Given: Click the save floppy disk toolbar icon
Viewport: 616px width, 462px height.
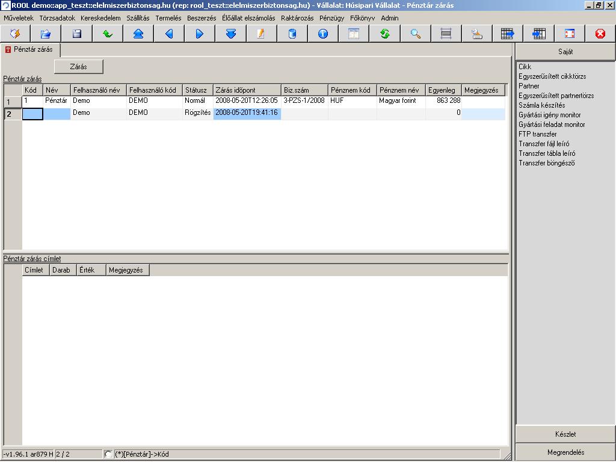Looking at the screenshot, I should point(76,34).
